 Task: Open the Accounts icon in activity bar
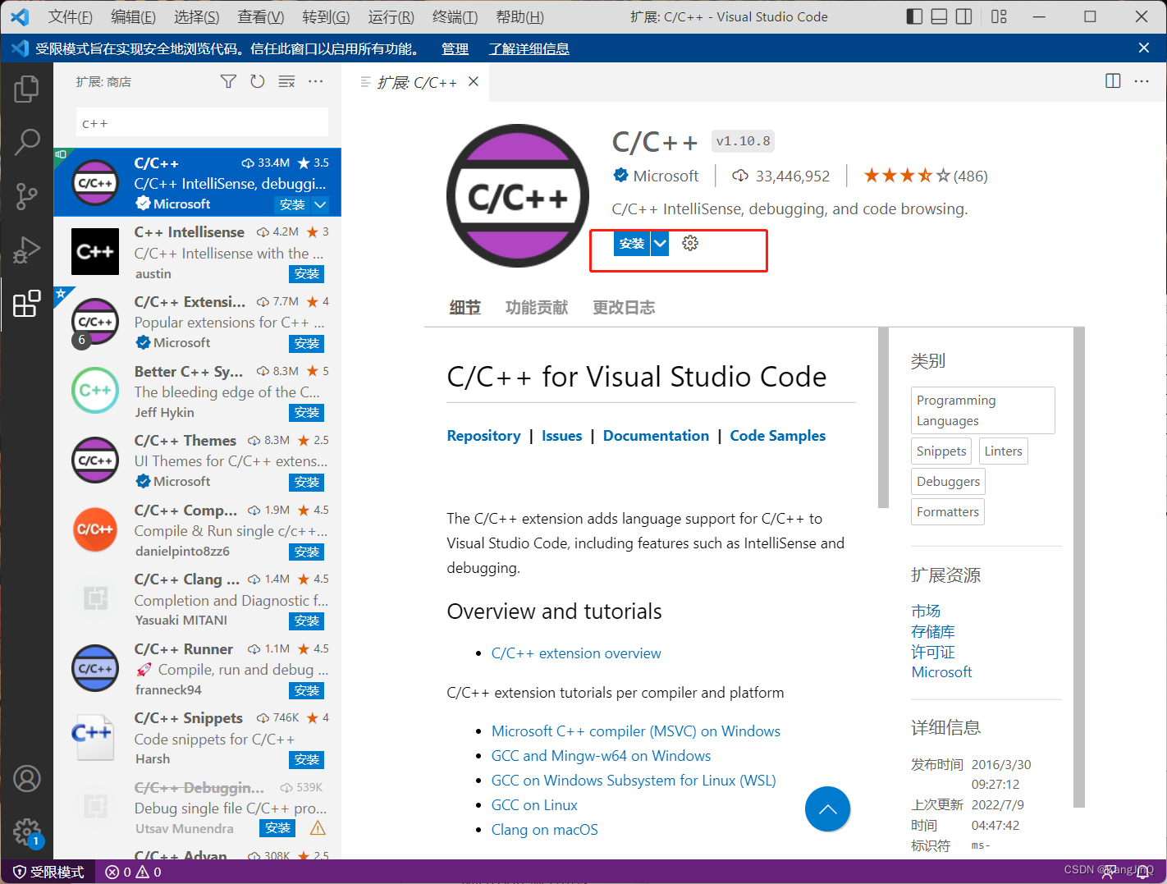coord(26,778)
